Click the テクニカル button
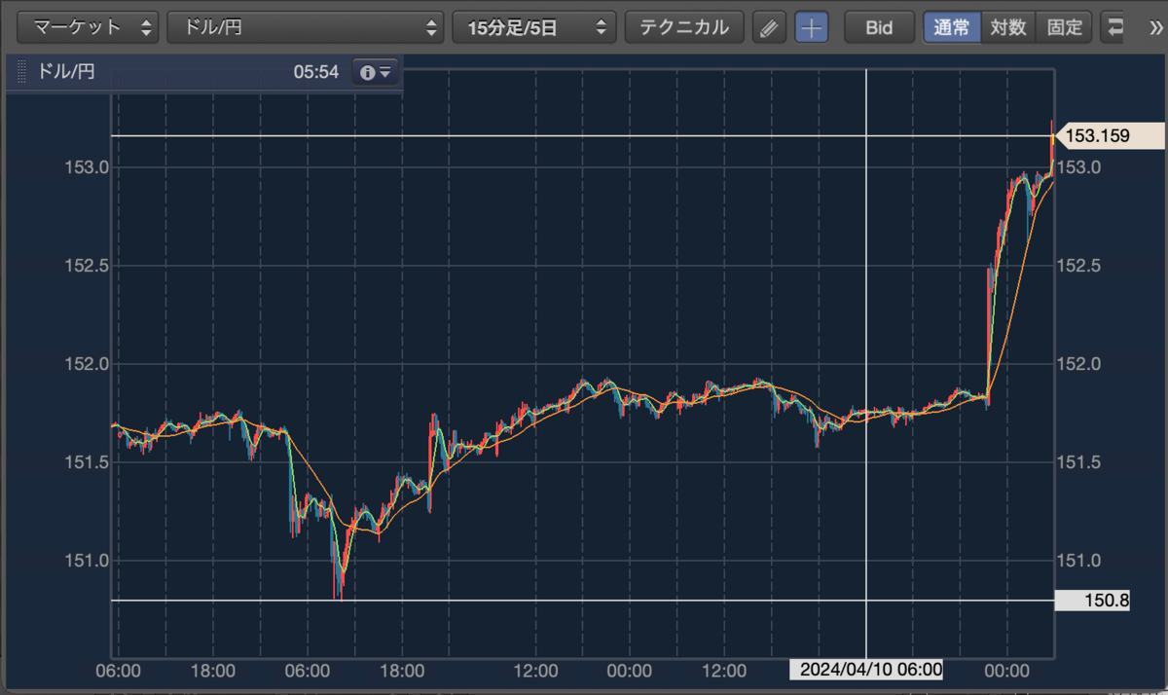 coord(684,27)
